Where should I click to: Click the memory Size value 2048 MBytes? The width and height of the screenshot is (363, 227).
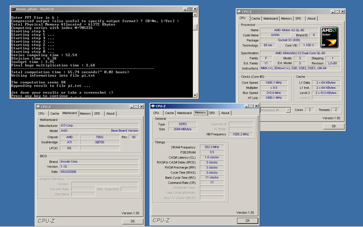183,129
